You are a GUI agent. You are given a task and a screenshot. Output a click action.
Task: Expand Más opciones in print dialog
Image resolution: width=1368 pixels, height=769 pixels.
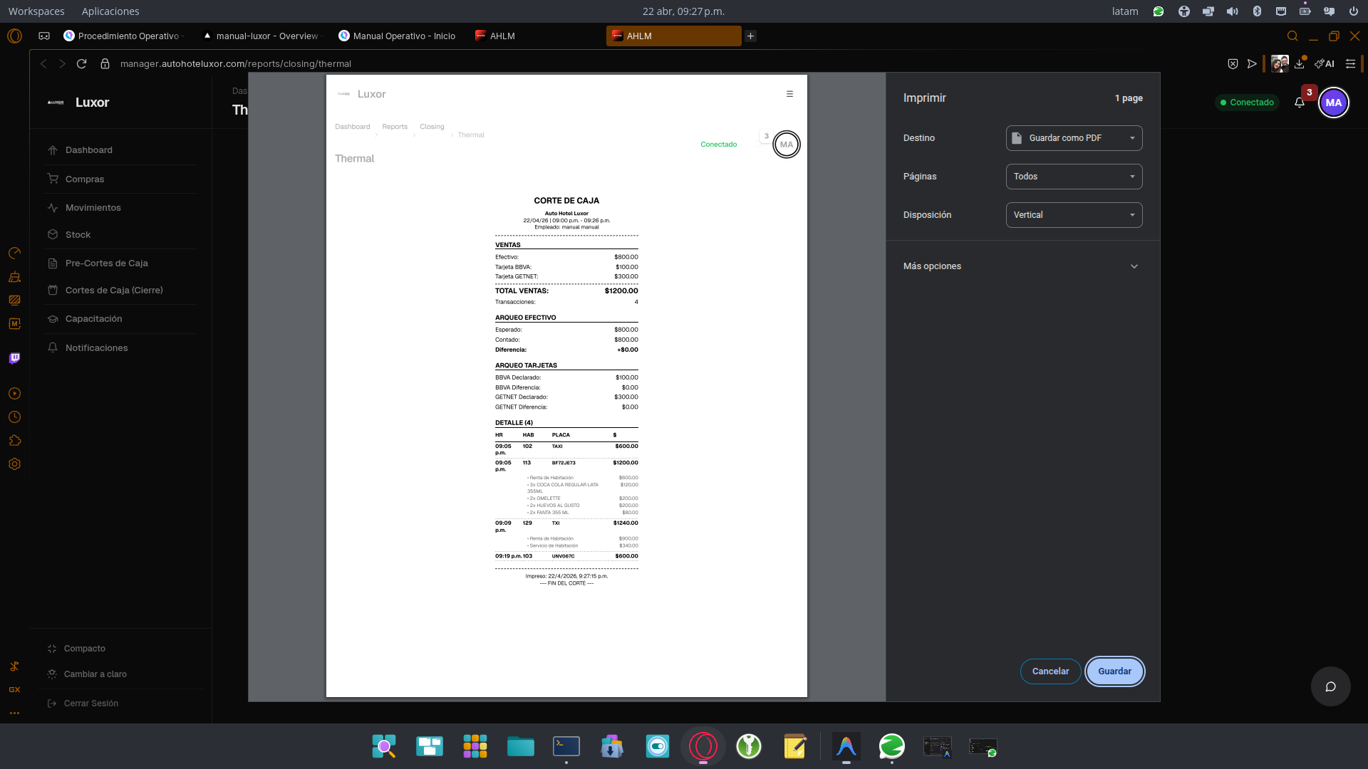point(1022,266)
